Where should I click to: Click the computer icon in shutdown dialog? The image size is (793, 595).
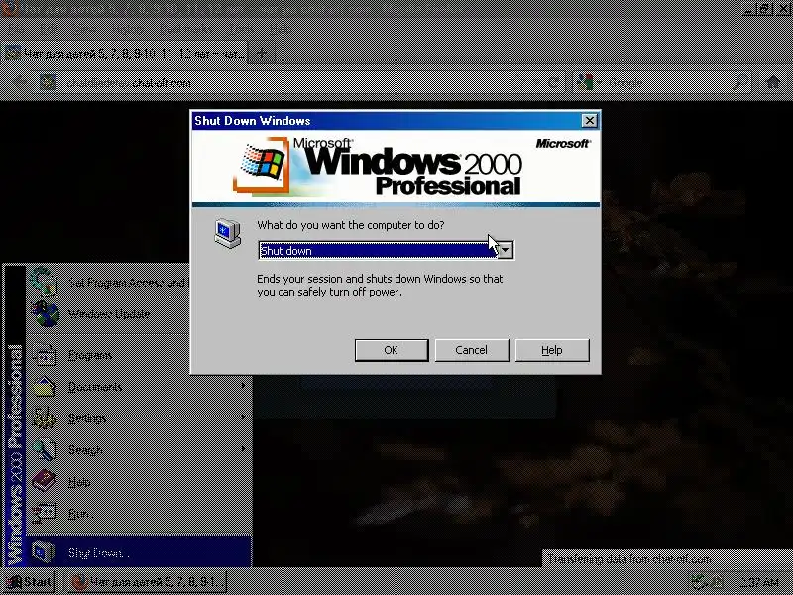pos(228,234)
